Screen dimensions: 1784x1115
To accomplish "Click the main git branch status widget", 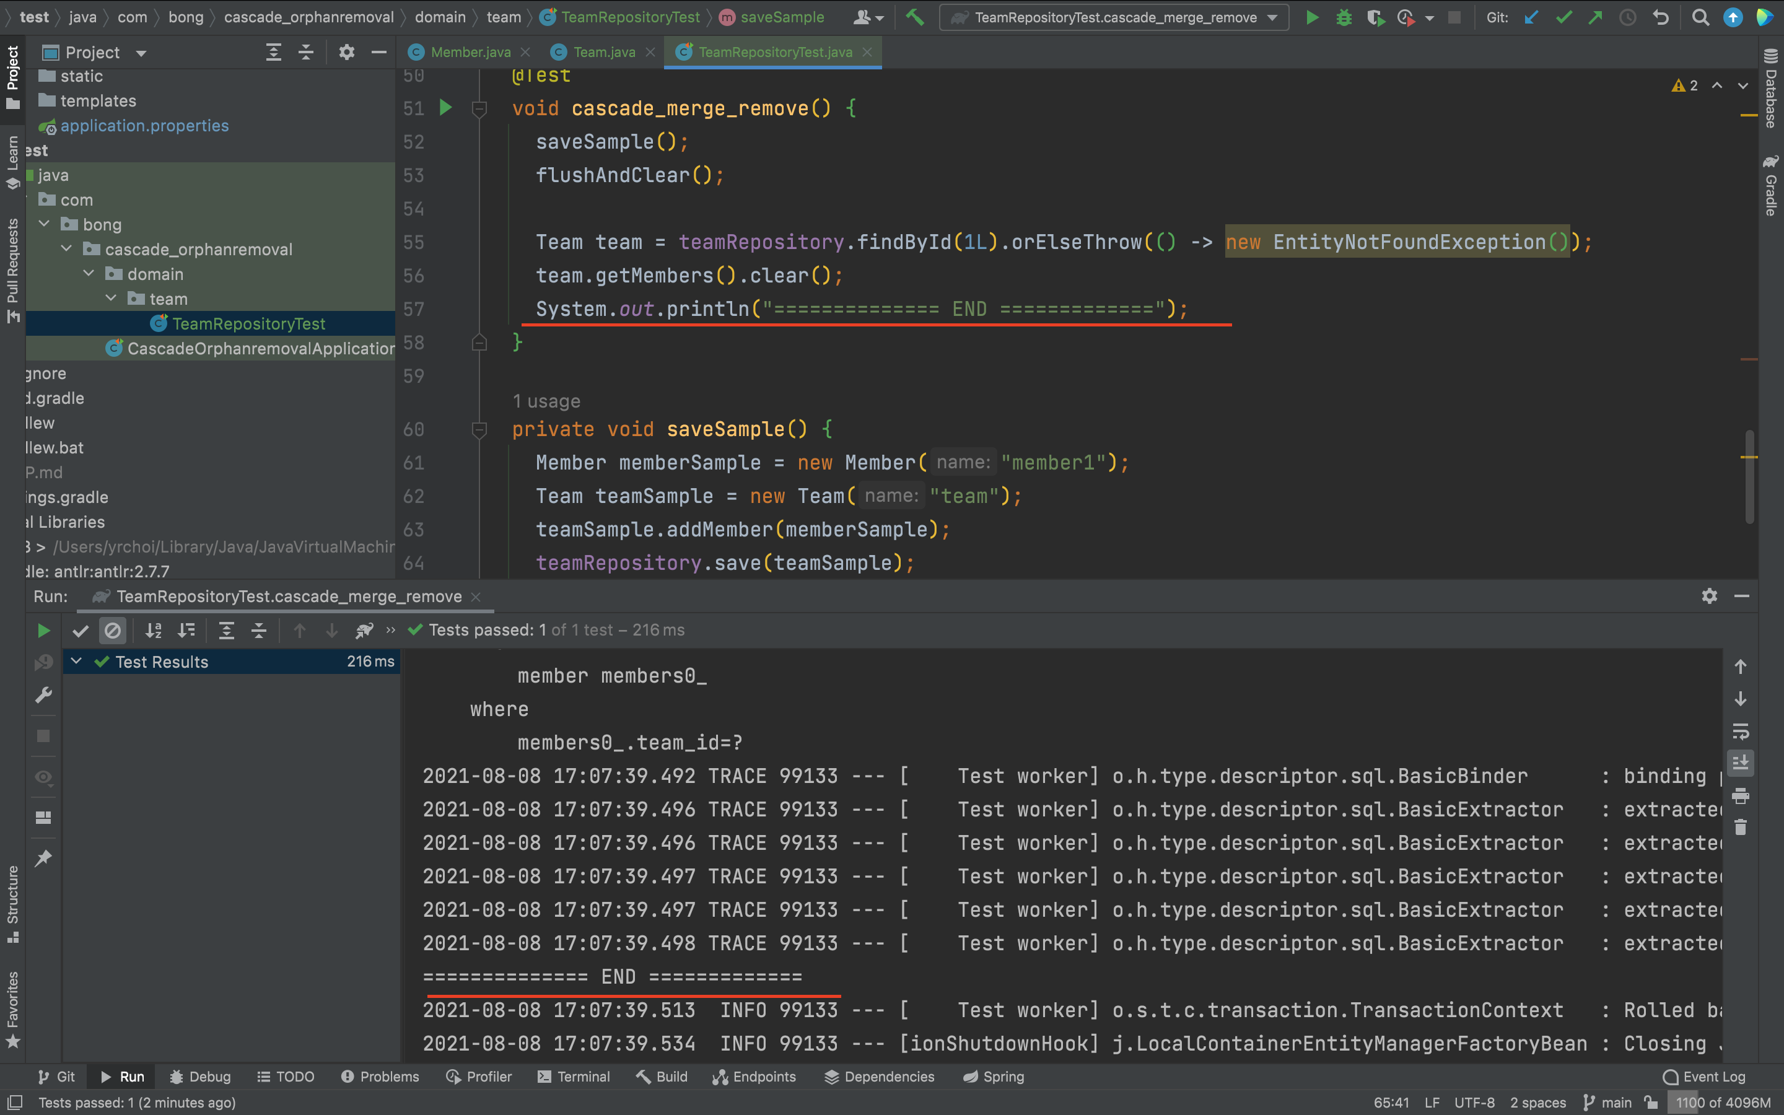I will coord(1608,1103).
